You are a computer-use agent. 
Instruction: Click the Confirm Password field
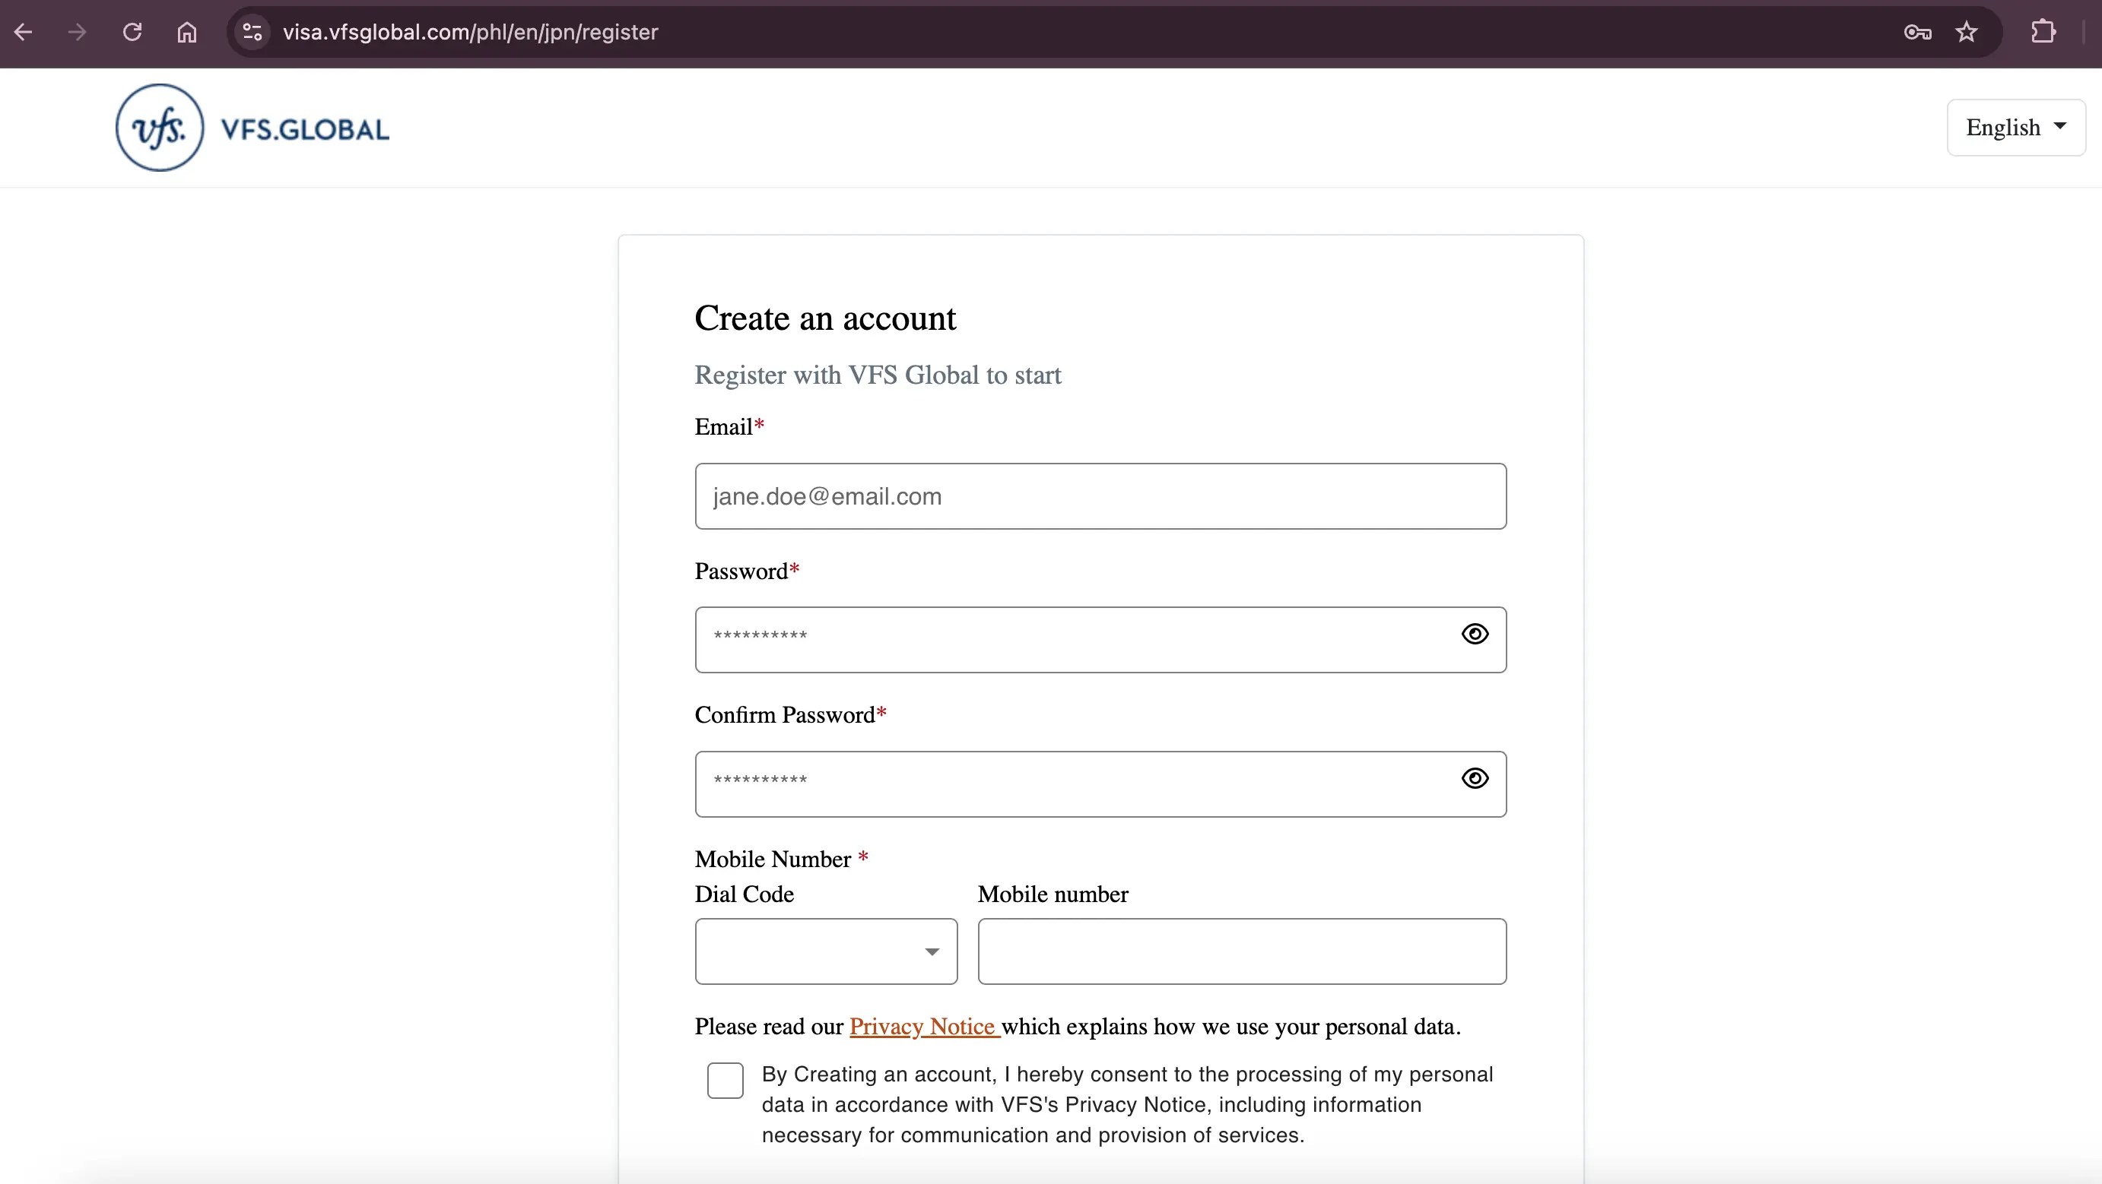pyautogui.click(x=1061, y=784)
